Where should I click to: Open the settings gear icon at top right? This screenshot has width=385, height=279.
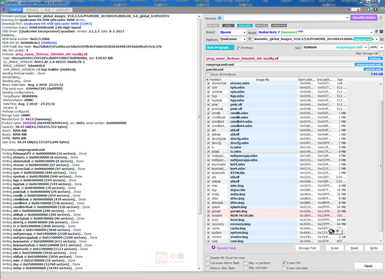(383, 10)
